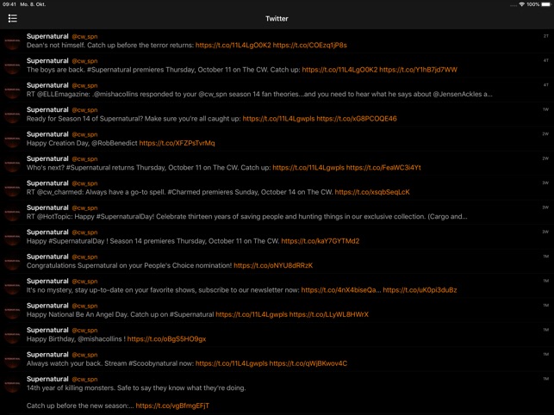This screenshot has width=554, height=415.
Task: Select text '14th year of killing monsters'
Action: click(71, 387)
